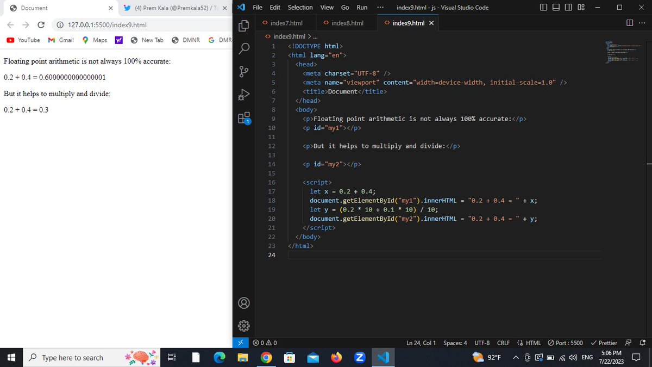Image resolution: width=652 pixels, height=367 pixels.
Task: Click the Prettier formatter status item
Action: 604,343
